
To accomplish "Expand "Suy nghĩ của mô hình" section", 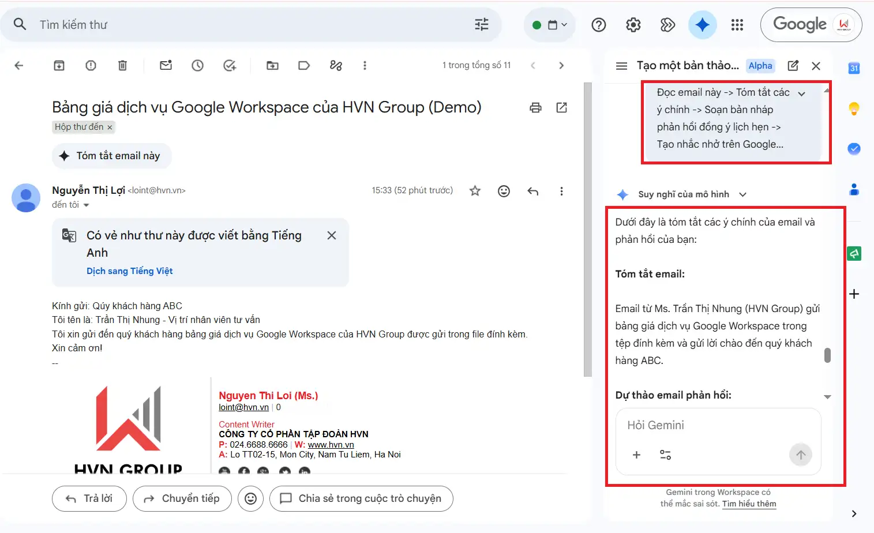I will [x=743, y=194].
